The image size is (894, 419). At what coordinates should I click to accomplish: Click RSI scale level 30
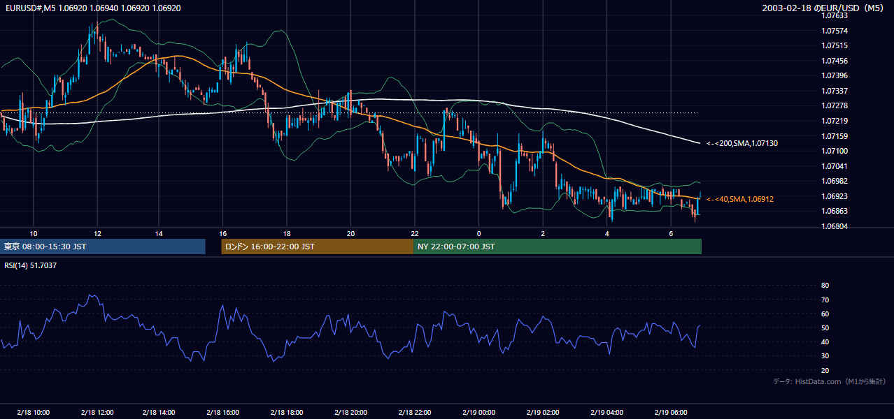tap(825, 356)
